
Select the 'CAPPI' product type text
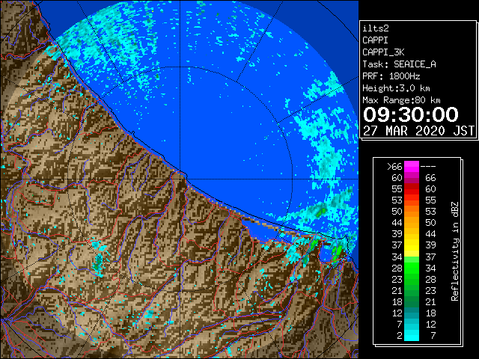375,40
